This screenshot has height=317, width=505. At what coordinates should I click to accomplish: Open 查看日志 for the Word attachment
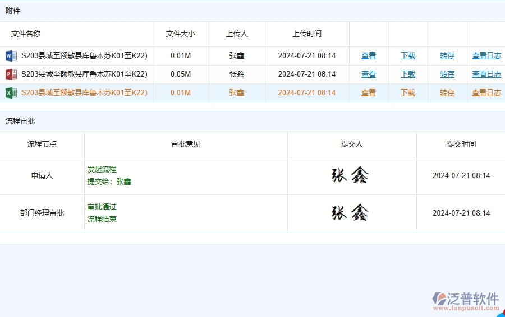click(x=486, y=56)
